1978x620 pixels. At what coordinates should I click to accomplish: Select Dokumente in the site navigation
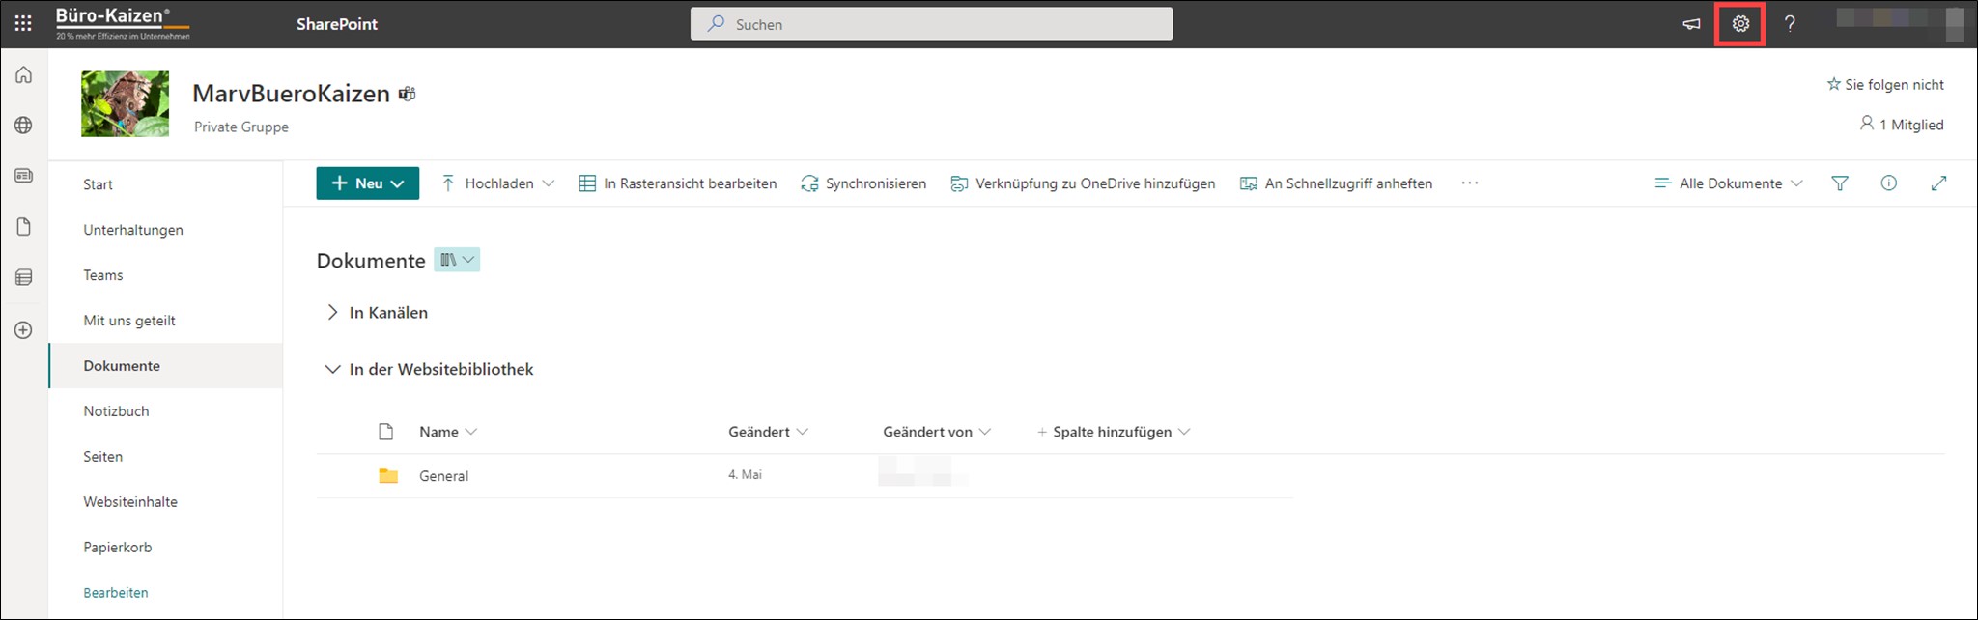pos(165,366)
